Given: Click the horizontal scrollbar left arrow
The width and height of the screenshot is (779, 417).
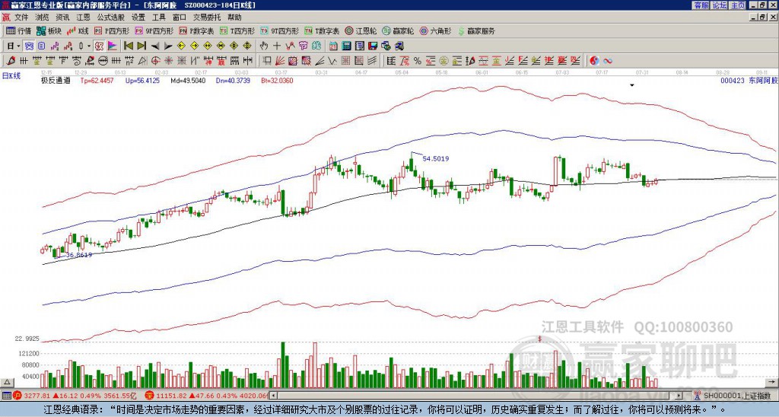Looking at the screenshot, I should point(274,396).
